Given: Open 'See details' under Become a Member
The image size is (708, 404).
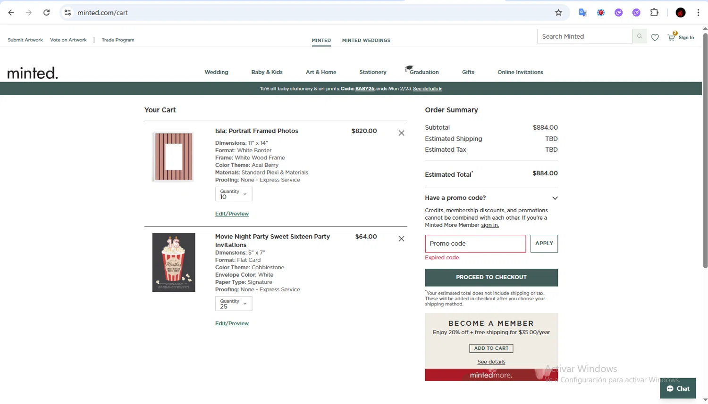Looking at the screenshot, I should click(491, 362).
